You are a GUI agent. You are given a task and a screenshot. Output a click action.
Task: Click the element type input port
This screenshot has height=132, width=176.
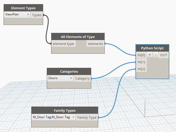[x=63, y=44]
